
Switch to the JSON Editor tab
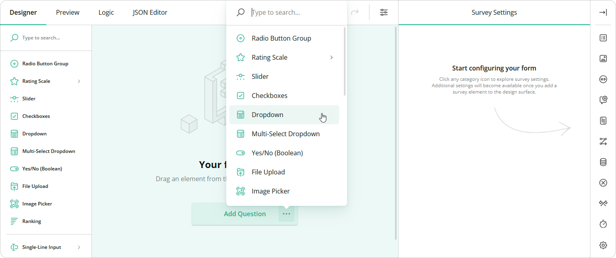150,12
